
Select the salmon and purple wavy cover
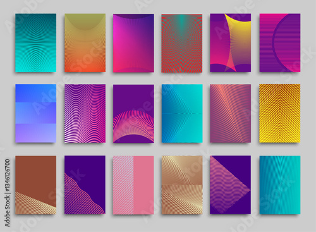[231, 113]
